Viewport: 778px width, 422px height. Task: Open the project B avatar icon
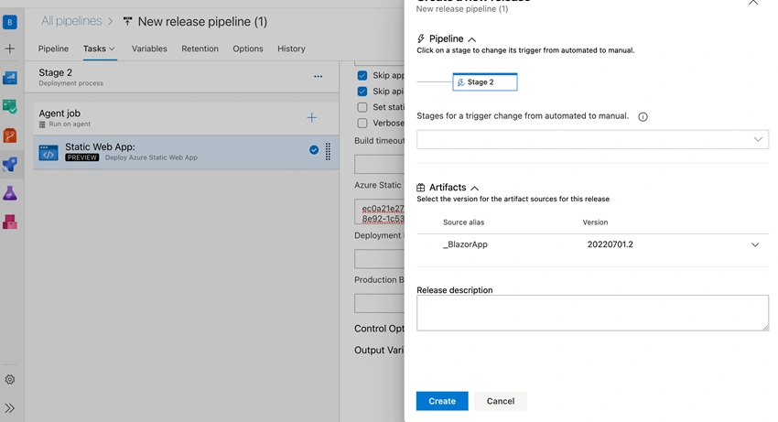tap(10, 22)
